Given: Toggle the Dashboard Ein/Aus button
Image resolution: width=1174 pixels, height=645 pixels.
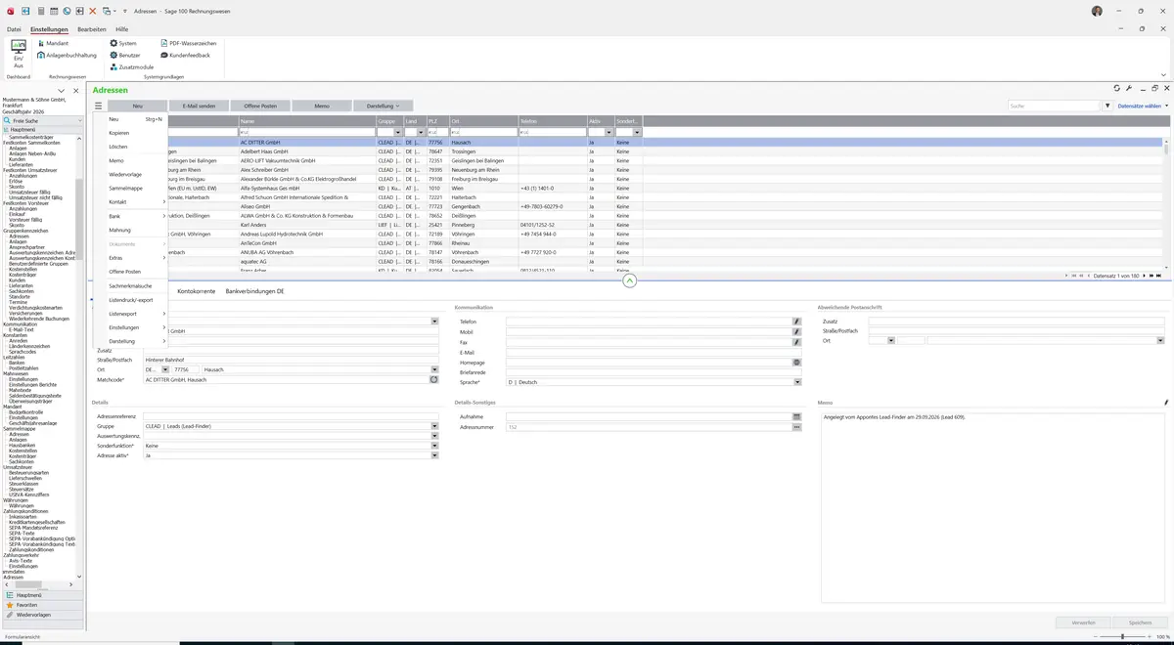Looking at the screenshot, I should tap(18, 53).
